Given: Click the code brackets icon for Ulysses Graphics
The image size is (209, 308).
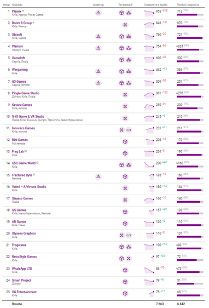Looking at the screenshot, I should 129,235.
